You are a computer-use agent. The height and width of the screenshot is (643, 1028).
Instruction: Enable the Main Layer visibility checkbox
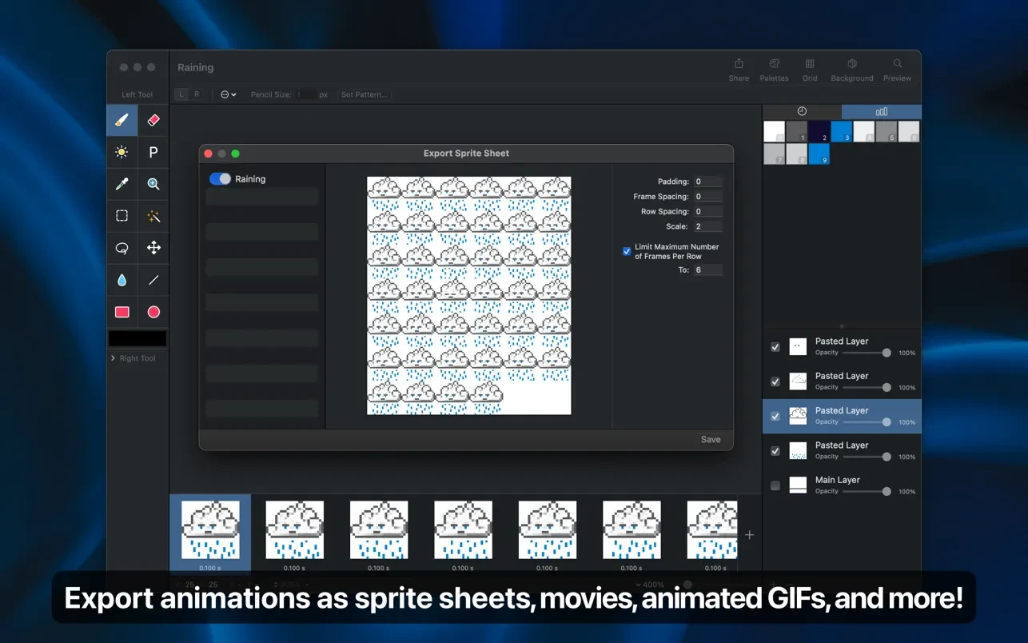[775, 485]
